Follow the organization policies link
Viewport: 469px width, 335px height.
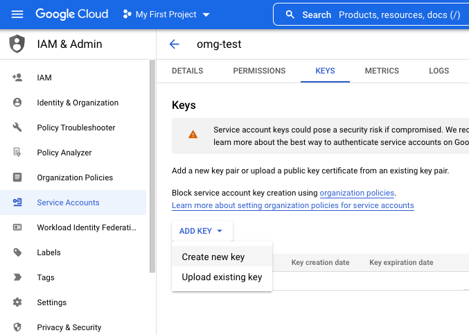357,193
